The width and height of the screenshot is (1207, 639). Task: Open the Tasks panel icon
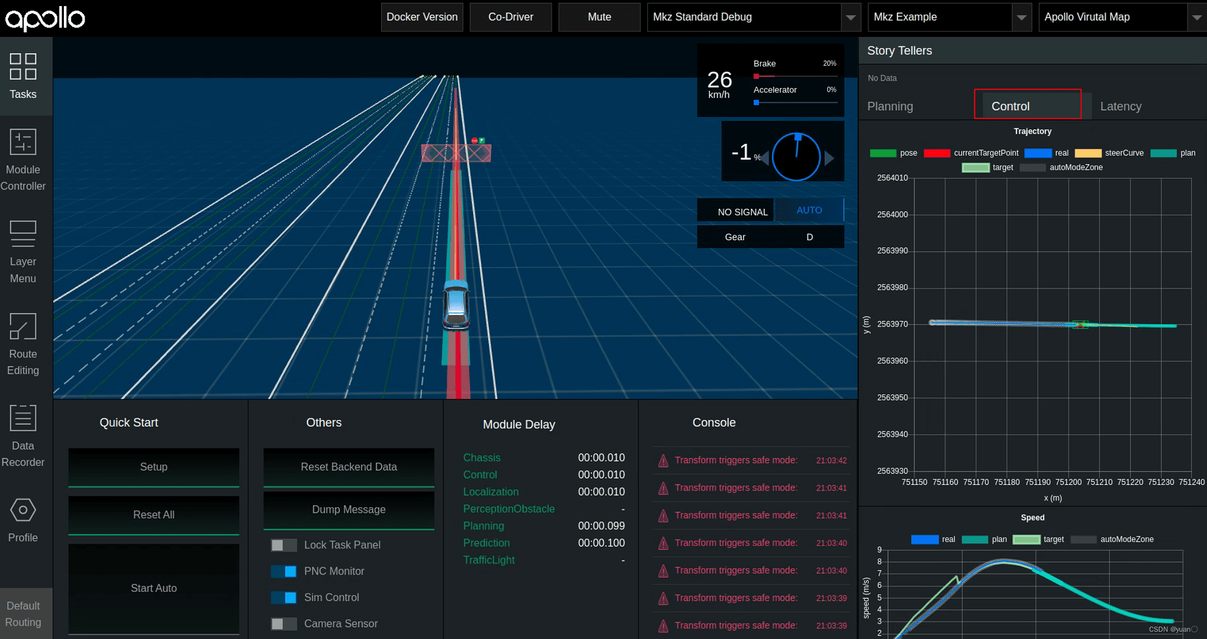tap(23, 67)
